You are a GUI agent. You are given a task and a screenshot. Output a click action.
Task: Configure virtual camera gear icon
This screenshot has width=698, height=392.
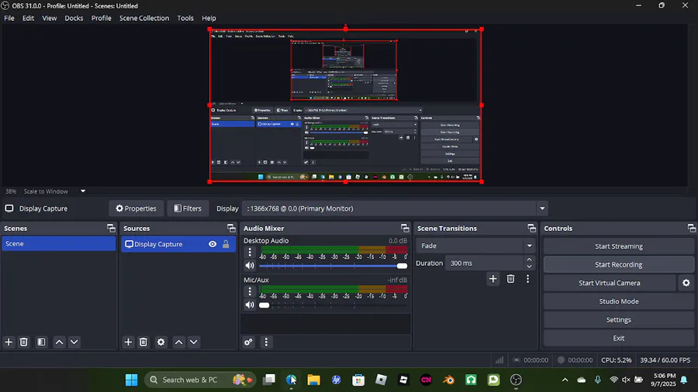[x=686, y=283]
